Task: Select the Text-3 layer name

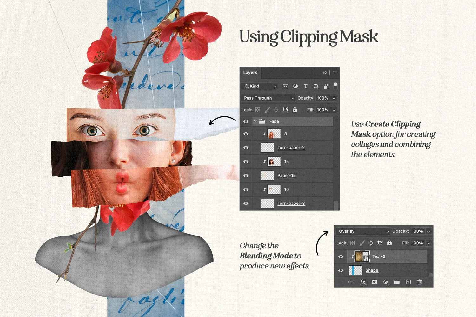Action: tap(379, 256)
